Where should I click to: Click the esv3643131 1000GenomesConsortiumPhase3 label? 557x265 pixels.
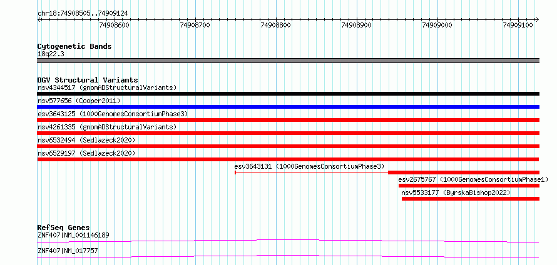click(309, 166)
